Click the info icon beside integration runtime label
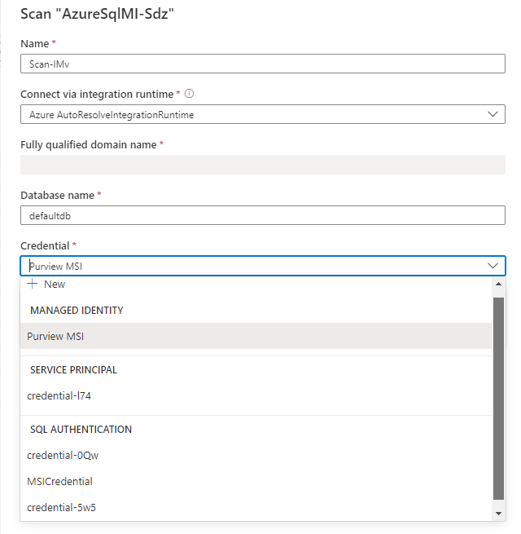Screen dimensions: 521x534 pos(189,94)
